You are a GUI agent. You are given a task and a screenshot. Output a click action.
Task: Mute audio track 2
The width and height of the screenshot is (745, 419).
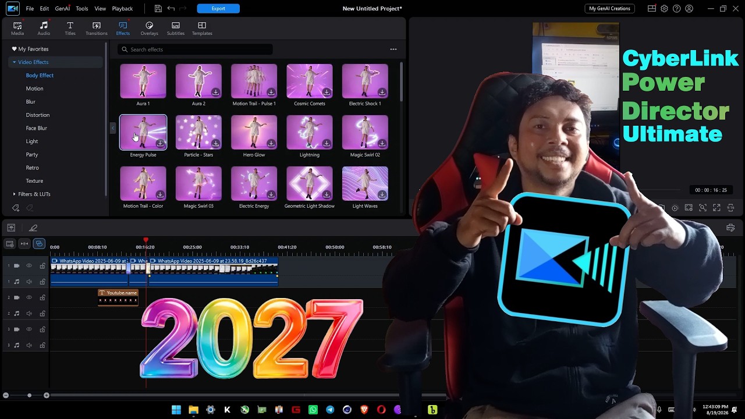[x=29, y=314]
